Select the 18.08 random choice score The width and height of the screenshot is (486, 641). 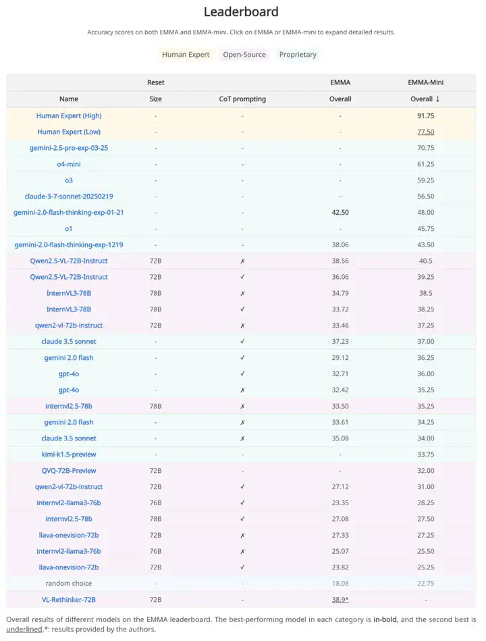click(x=340, y=584)
